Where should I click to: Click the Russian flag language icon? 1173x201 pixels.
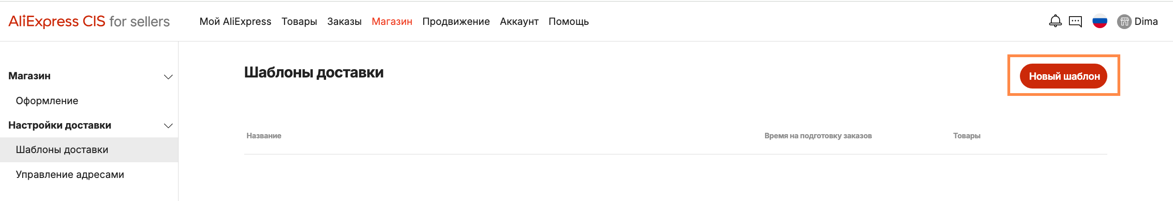[1099, 21]
